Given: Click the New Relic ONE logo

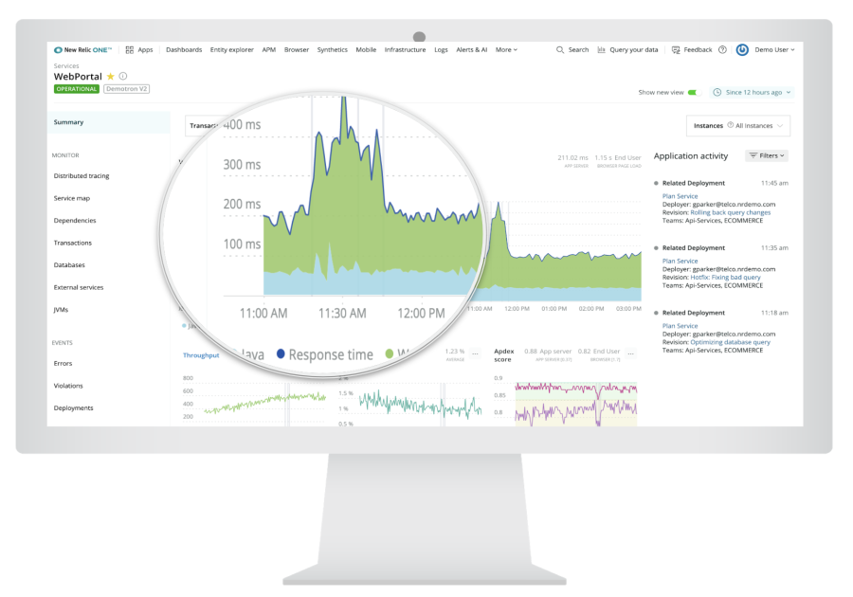Looking at the screenshot, I should tap(83, 49).
